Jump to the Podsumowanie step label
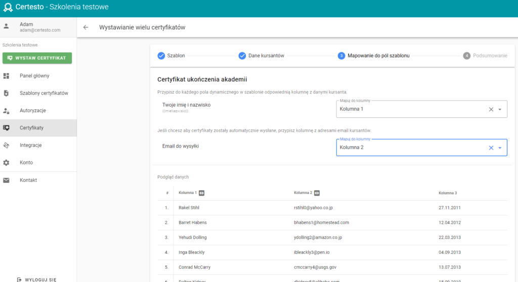The image size is (518, 282). 490,56
